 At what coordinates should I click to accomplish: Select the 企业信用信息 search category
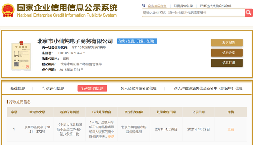157,6
